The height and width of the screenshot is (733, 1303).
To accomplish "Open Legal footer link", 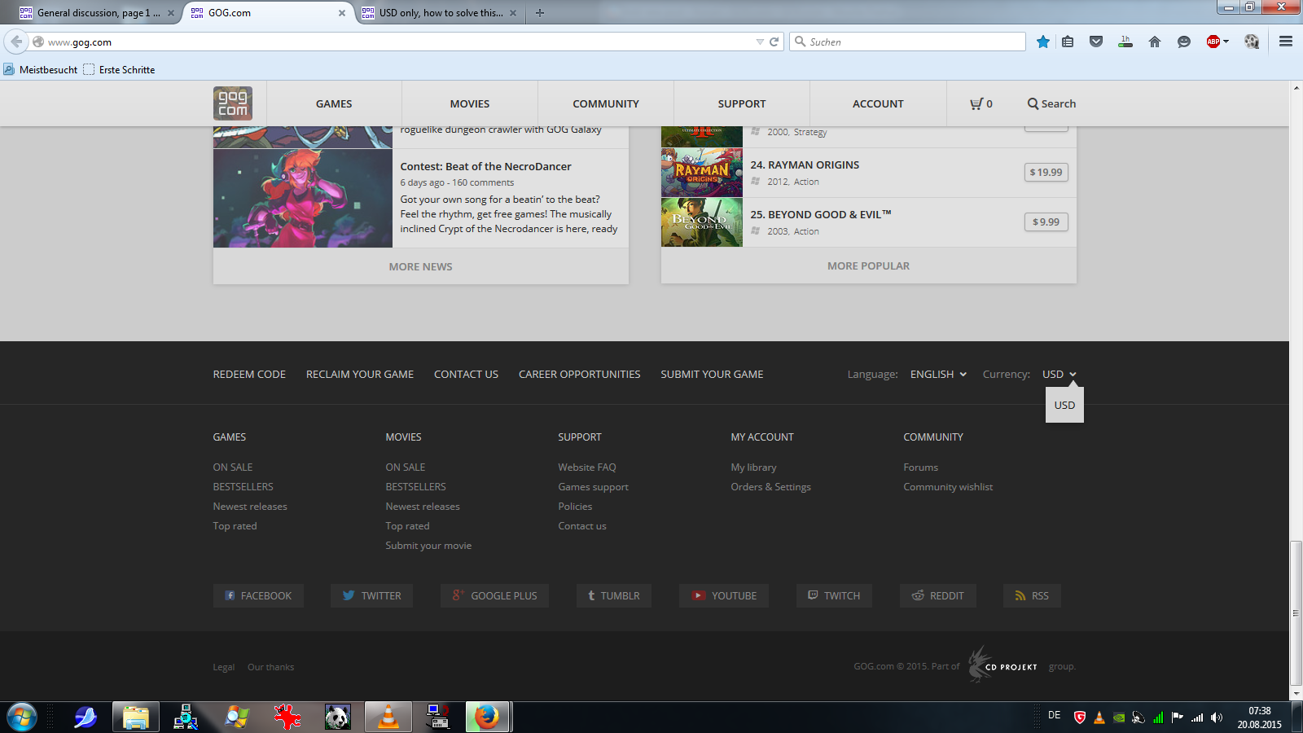I will pyautogui.click(x=223, y=666).
